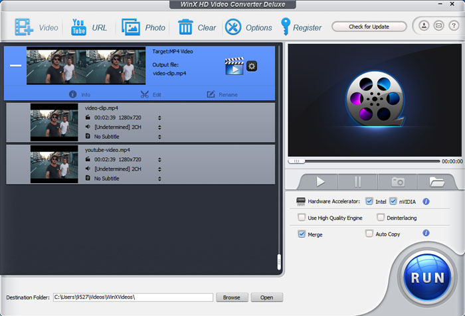465x316 pixels.
Task: Click the clapperboard output profile icon
Action: pos(234,66)
